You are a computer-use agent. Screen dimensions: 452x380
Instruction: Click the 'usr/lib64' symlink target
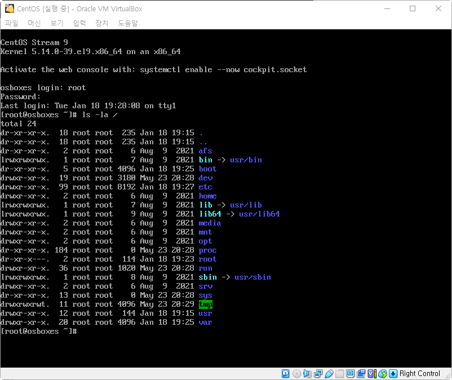click(259, 214)
